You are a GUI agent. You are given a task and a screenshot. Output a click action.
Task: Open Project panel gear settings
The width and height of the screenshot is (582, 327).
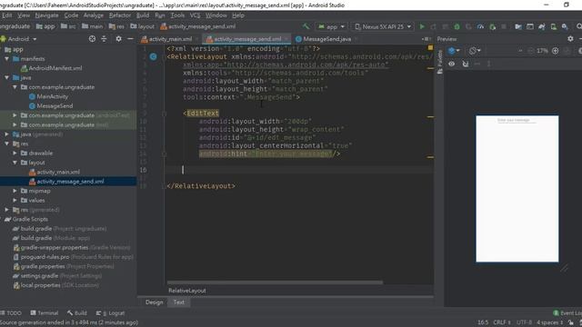click(118, 38)
